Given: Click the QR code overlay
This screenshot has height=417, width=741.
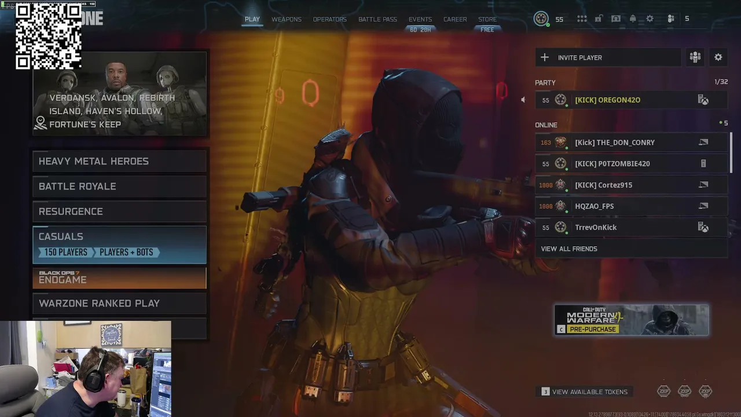Looking at the screenshot, I should click(x=48, y=36).
